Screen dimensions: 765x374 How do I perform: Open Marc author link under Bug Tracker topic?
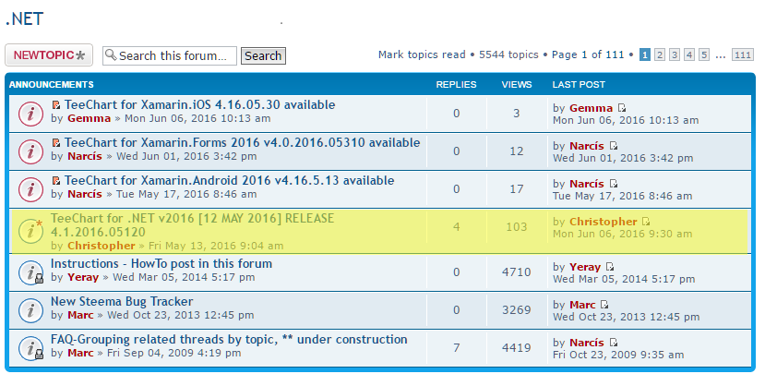80,315
